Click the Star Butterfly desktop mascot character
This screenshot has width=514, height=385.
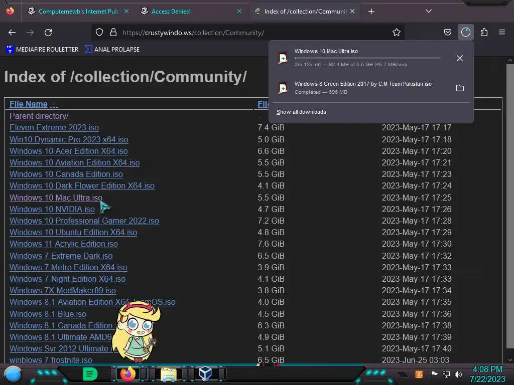137,331
